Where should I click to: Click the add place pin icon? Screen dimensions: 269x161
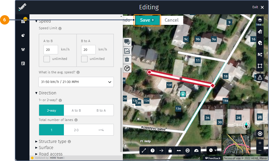pos(260,43)
